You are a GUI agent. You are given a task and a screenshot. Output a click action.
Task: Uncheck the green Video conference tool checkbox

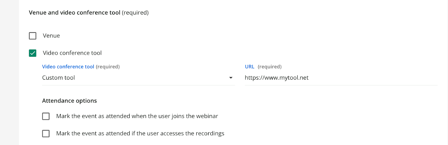(x=32, y=53)
